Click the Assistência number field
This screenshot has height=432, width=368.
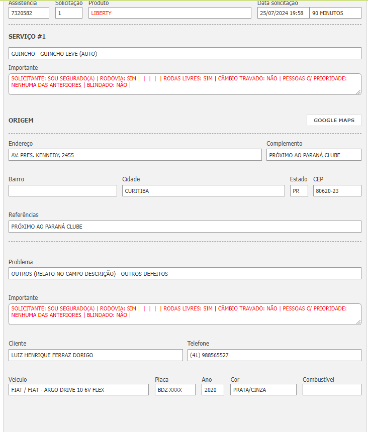29,13
